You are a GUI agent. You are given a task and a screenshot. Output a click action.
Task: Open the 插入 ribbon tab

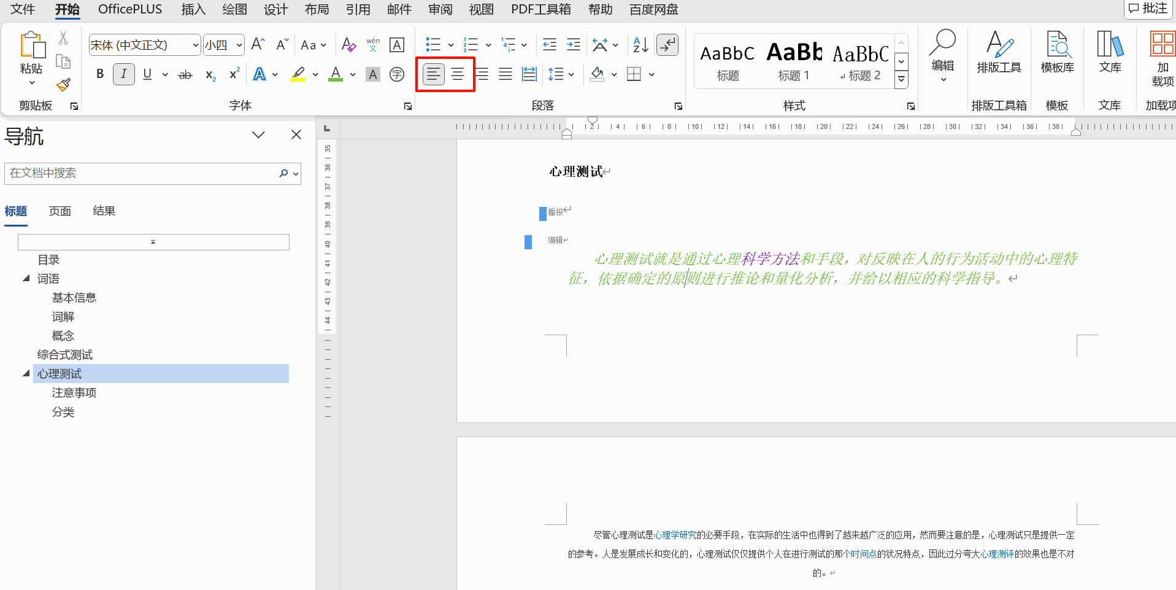193,9
